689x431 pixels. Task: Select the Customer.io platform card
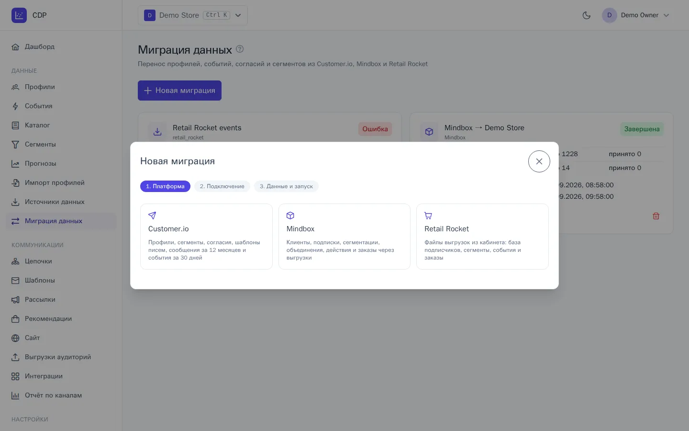(206, 237)
